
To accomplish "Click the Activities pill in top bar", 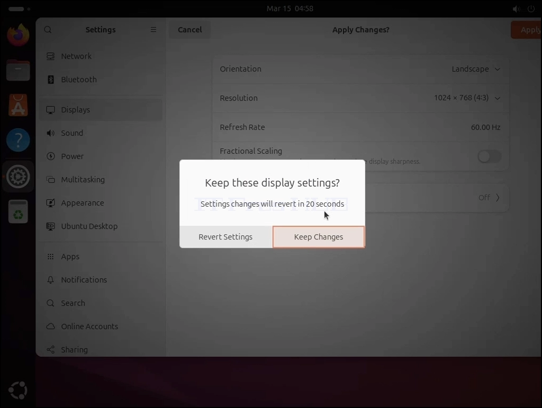I will click(x=19, y=9).
